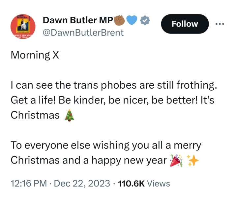Click the Views label
The image size is (236, 197).
(159, 183)
